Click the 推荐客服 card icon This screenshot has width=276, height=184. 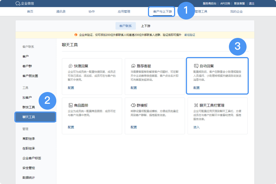pyautogui.click(x=133, y=66)
